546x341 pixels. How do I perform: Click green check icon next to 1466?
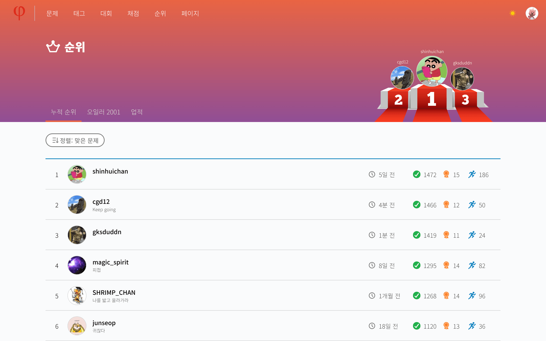click(417, 205)
